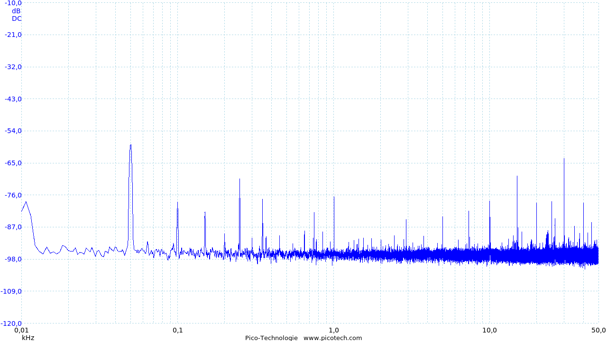Click the -65,0 axis value
Viewport: 607px width, 341px height.
(13, 163)
